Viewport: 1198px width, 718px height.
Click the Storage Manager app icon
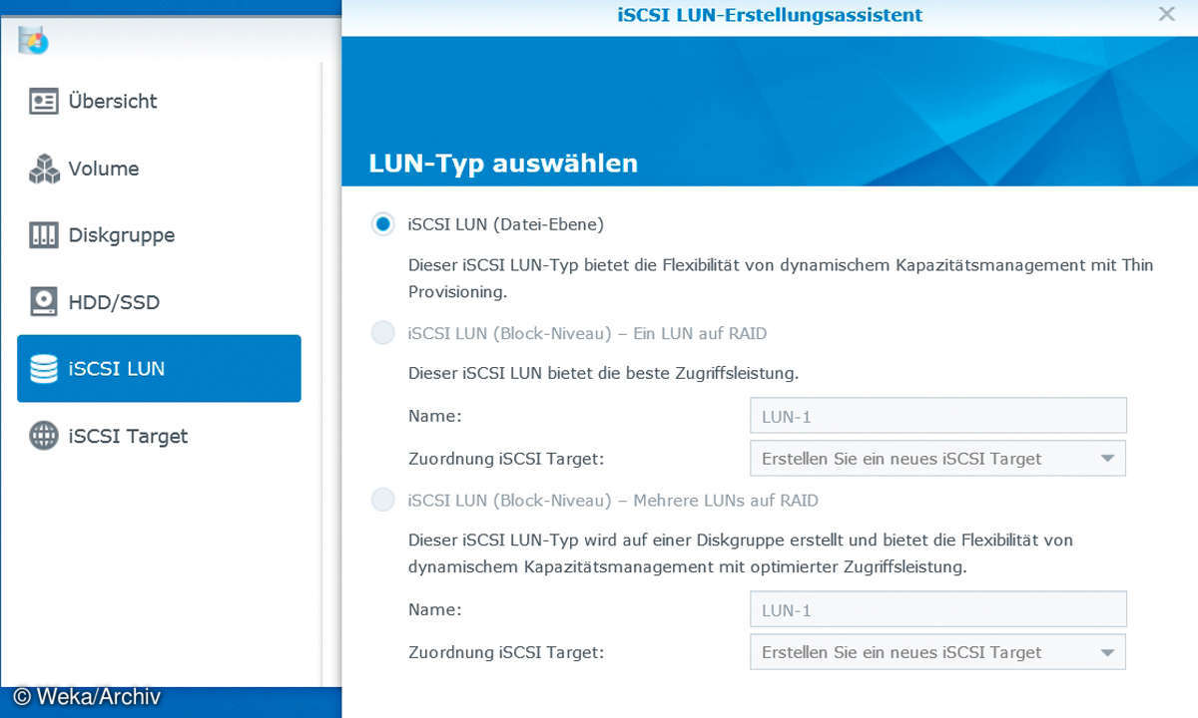(33, 40)
